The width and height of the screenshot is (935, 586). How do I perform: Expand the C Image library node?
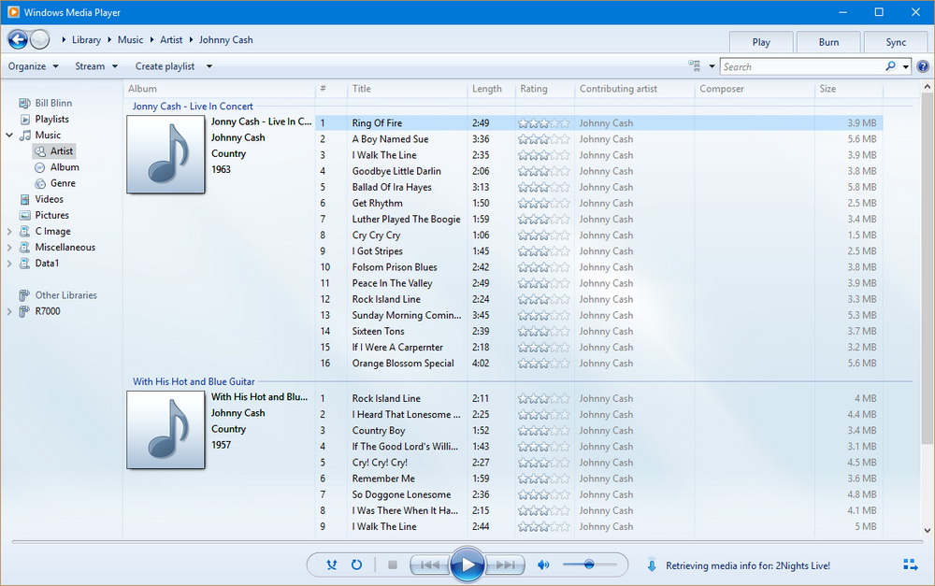9,231
